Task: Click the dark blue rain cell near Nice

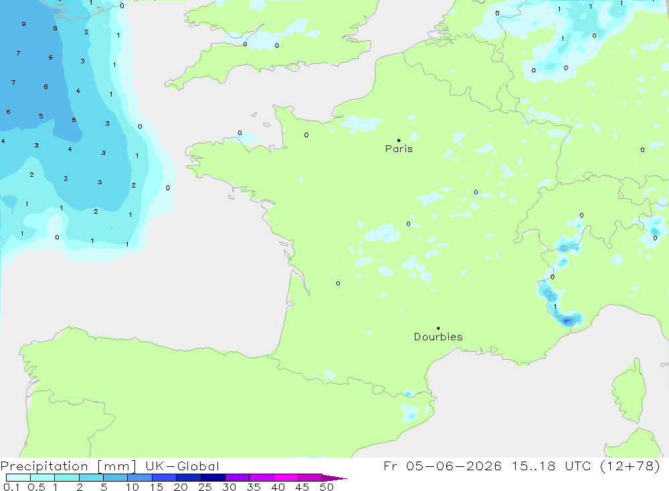Action: pyautogui.click(x=567, y=320)
